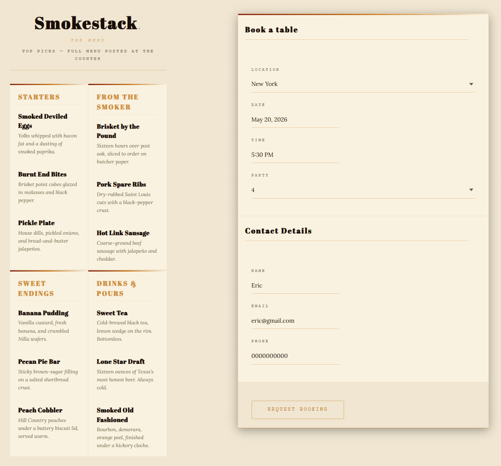Click the 'Bourbon, demerara, orange peel' description

tap(123, 438)
